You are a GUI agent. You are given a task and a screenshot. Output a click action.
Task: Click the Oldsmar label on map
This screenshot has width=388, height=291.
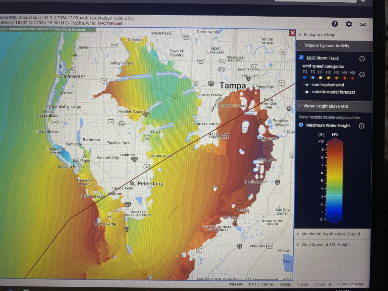[x=135, y=39]
